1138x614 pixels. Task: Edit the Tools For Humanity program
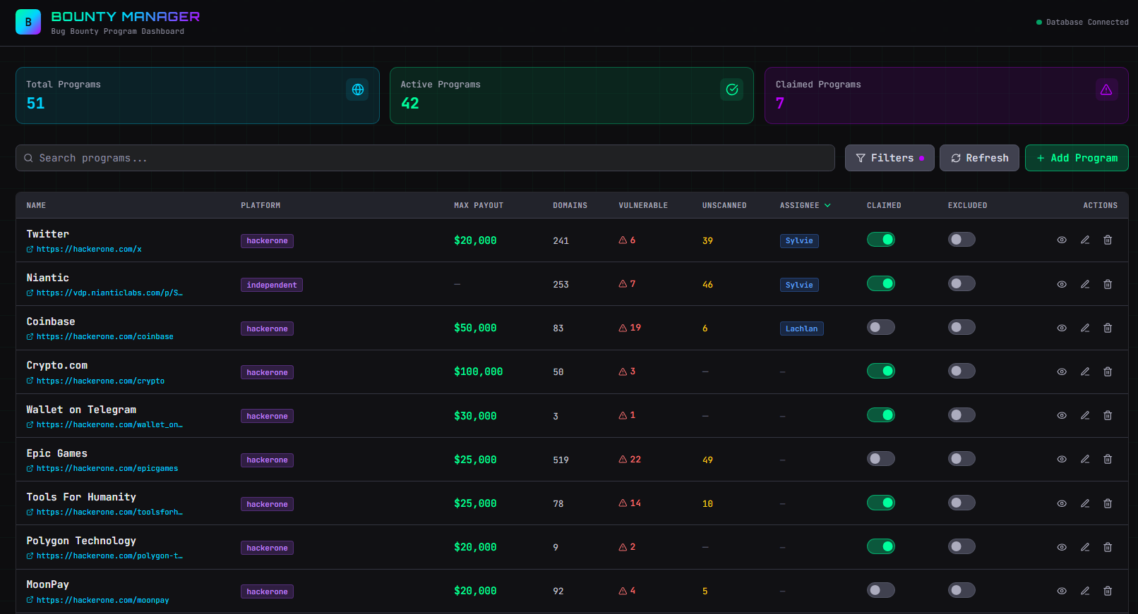[x=1085, y=503]
